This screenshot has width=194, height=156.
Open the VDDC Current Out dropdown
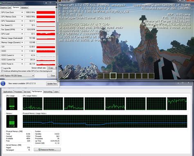click(22, 60)
